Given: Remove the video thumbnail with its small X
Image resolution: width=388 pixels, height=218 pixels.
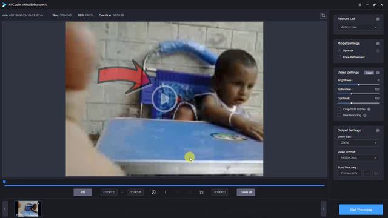Looking at the screenshot, I should pyautogui.click(x=39, y=203).
